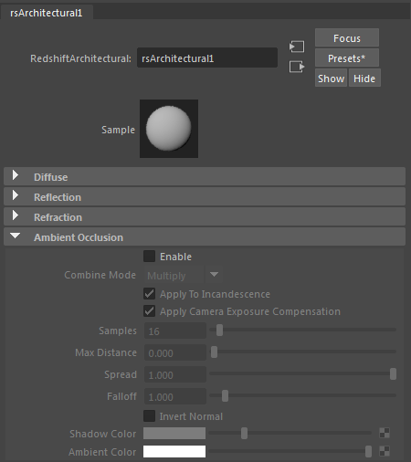Click the Focus button

(x=347, y=38)
